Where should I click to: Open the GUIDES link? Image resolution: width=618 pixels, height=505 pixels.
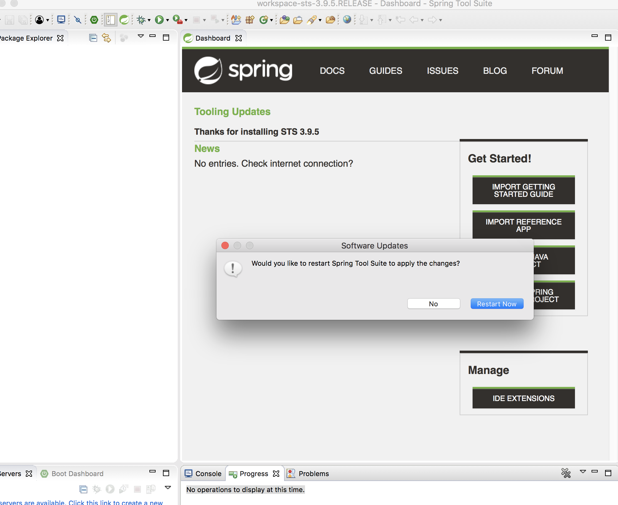(x=386, y=71)
